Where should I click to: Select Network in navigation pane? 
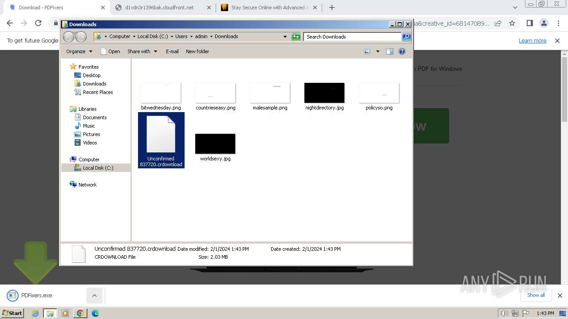(x=83, y=185)
